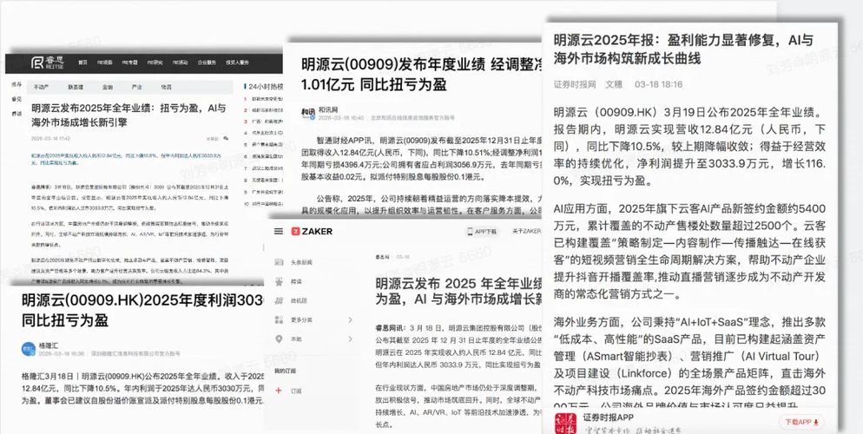Click the 和讯网 source avatar icon
863x434 pixels.
pos(306,112)
